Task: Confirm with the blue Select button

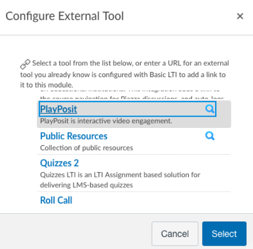Action: [x=224, y=234]
